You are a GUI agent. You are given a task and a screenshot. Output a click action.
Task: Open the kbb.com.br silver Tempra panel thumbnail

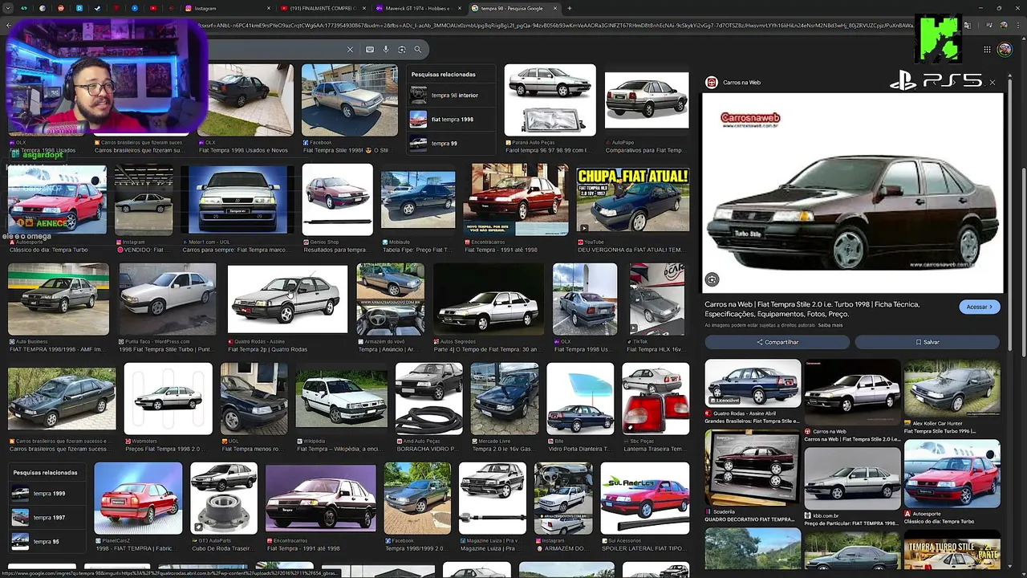click(x=852, y=477)
